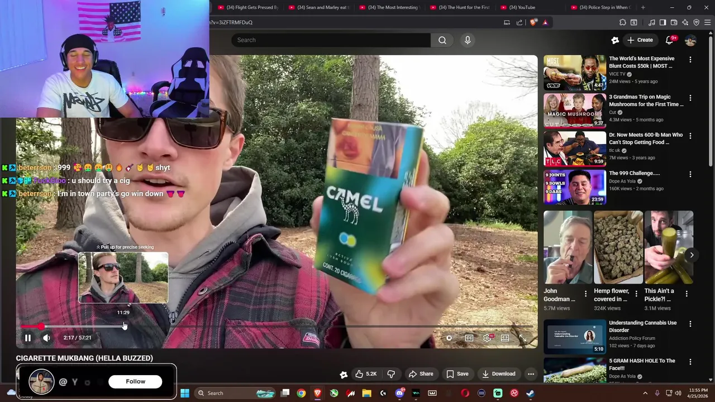Screen dimensions: 715x402
Task: Open the player settings gear
Action: (x=488, y=338)
